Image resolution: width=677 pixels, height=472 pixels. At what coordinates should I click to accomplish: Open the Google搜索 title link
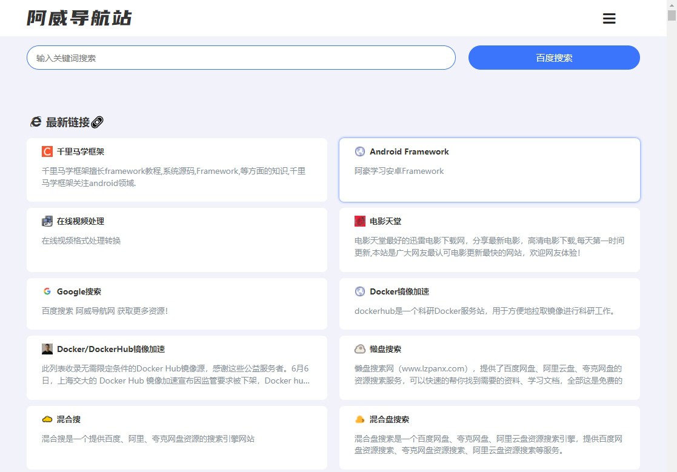[x=79, y=291]
